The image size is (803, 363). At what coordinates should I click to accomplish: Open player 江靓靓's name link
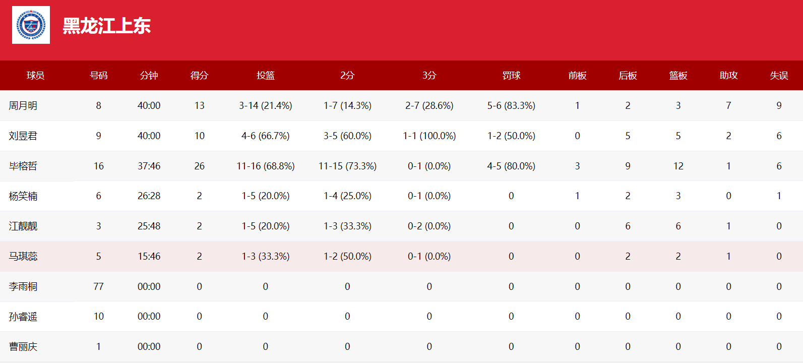[23, 226]
